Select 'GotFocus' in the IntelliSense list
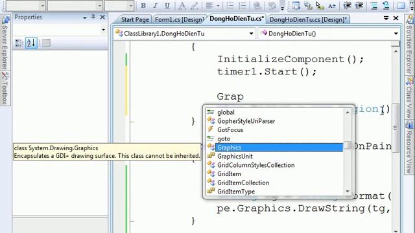The width and height of the screenshot is (415, 233). (x=274, y=129)
